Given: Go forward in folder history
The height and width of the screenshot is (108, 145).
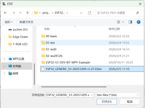Looking at the screenshot, I should pos(14,13).
